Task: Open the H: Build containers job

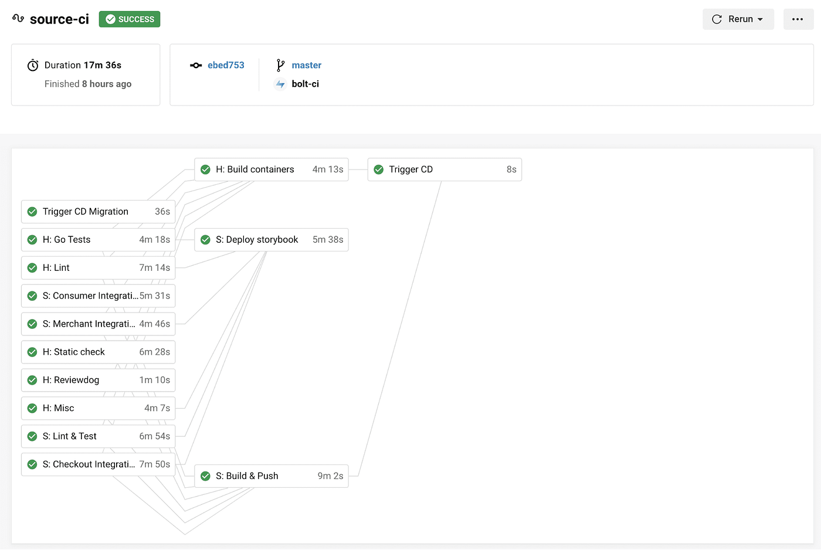Action: [272, 169]
